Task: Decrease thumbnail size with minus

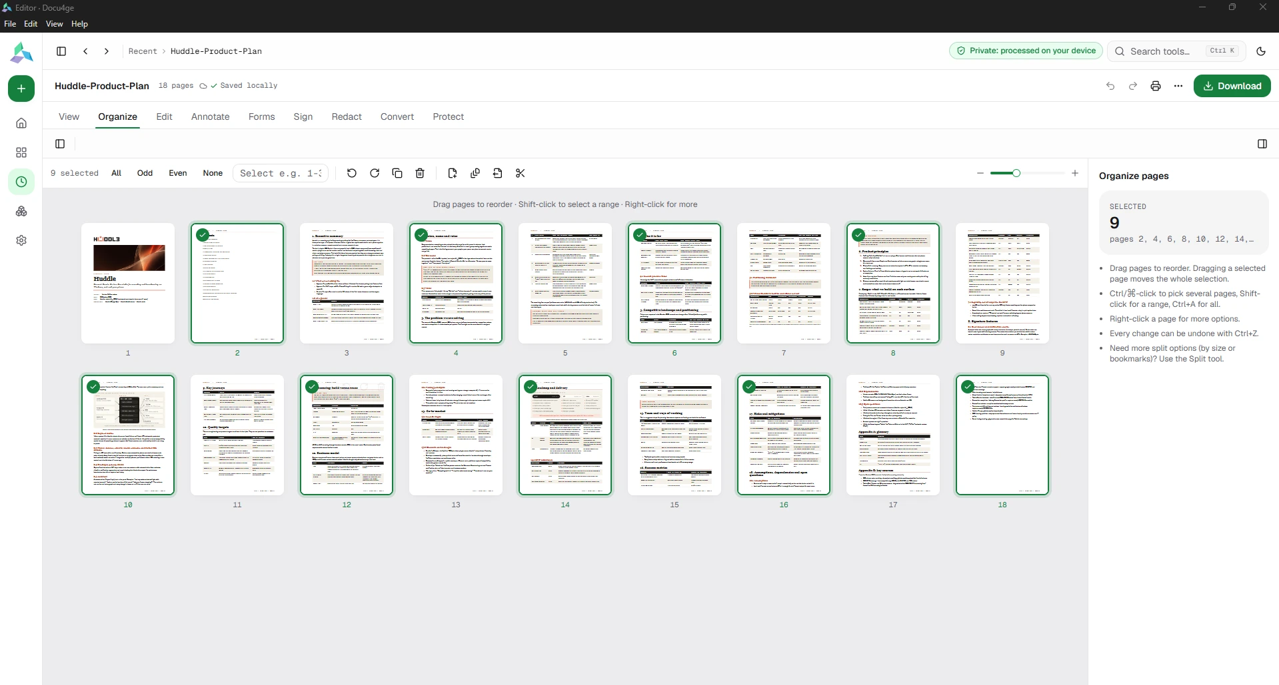Action: click(980, 173)
